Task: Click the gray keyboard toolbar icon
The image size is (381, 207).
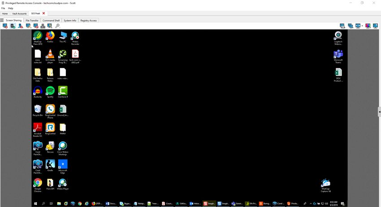Action: 43,26
